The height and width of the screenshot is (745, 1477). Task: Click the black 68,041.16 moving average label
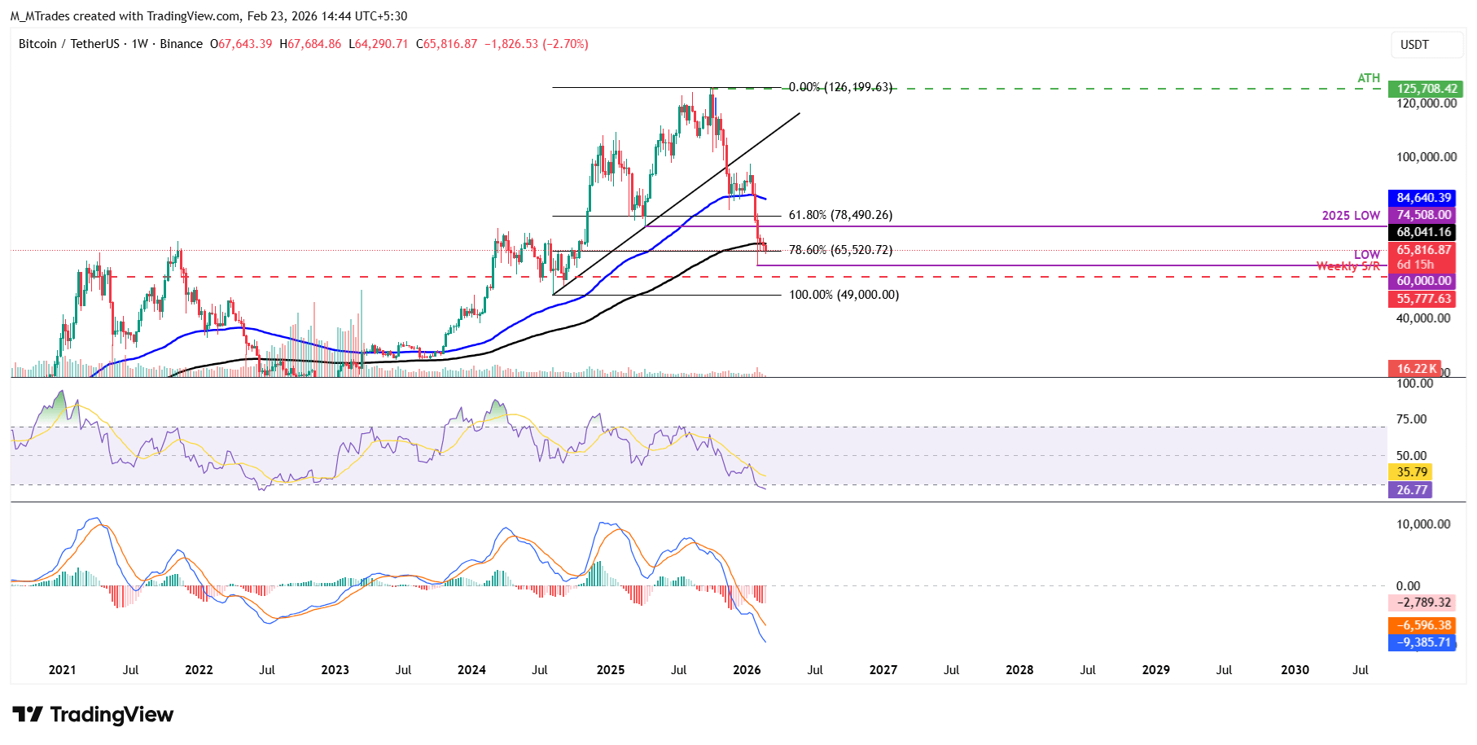pos(1422,232)
